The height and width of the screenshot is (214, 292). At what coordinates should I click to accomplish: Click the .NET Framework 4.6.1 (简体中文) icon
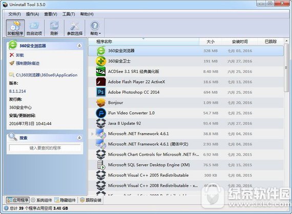pos(101,144)
